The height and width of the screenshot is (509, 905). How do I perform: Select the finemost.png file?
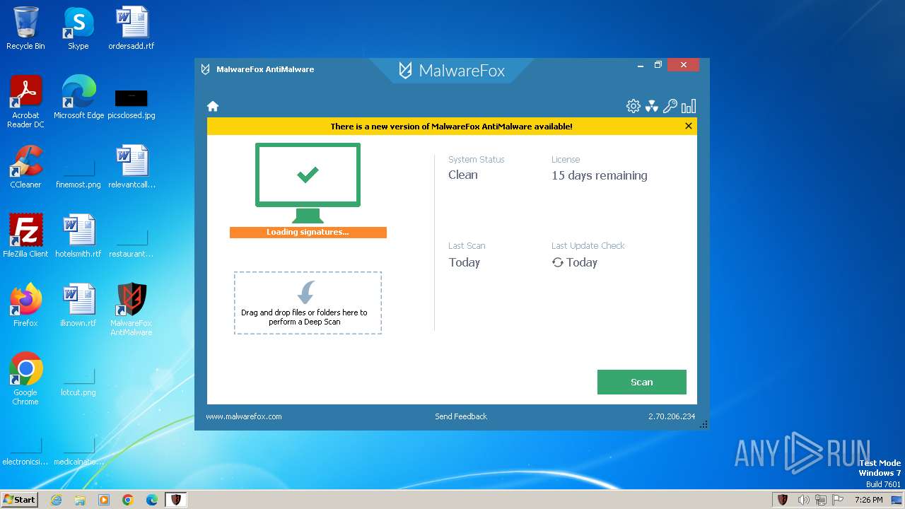click(78, 174)
